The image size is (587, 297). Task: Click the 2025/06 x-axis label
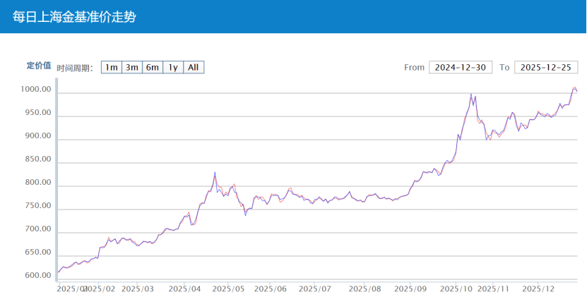pyautogui.click(x=271, y=289)
